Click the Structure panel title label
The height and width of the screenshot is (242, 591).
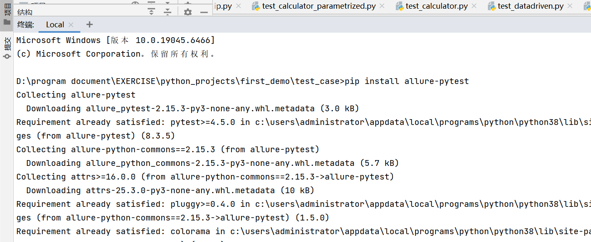[x=25, y=12]
